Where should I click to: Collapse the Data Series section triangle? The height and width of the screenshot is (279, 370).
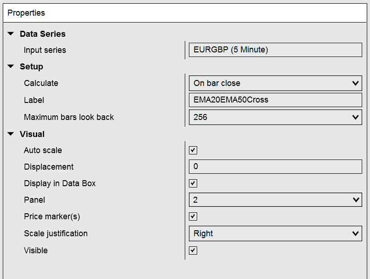[11, 34]
